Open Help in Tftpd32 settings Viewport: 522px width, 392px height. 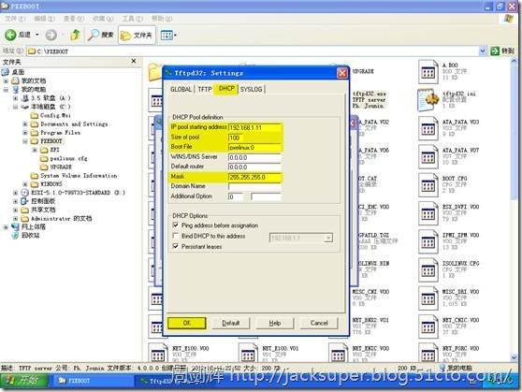[x=275, y=323]
